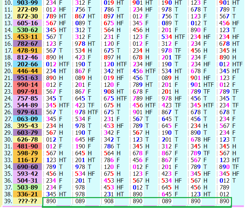Click 201 TF in the 812-46 row

[x=171, y=57]
